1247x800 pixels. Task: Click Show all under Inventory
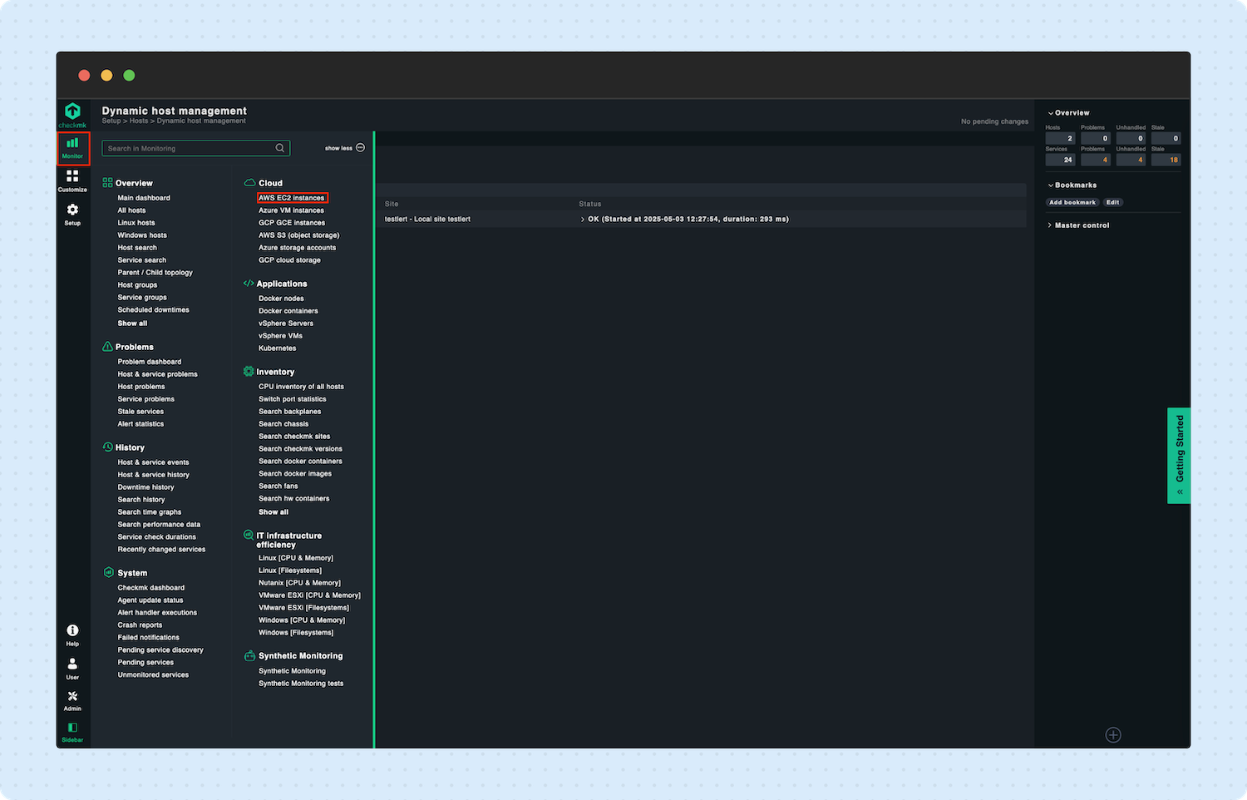click(x=274, y=512)
